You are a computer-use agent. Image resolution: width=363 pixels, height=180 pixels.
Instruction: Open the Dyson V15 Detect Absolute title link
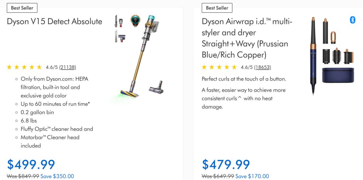coord(55,21)
